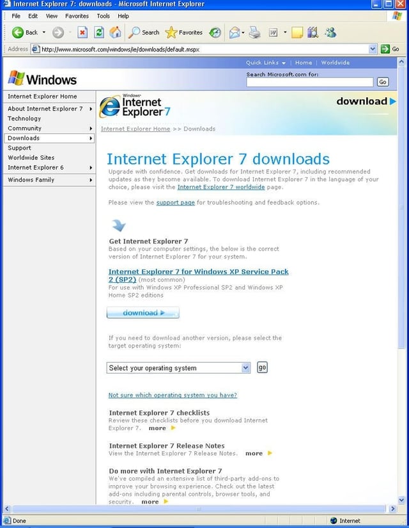Open the Help menu
Viewport: 409px width, 528px height.
point(123,16)
